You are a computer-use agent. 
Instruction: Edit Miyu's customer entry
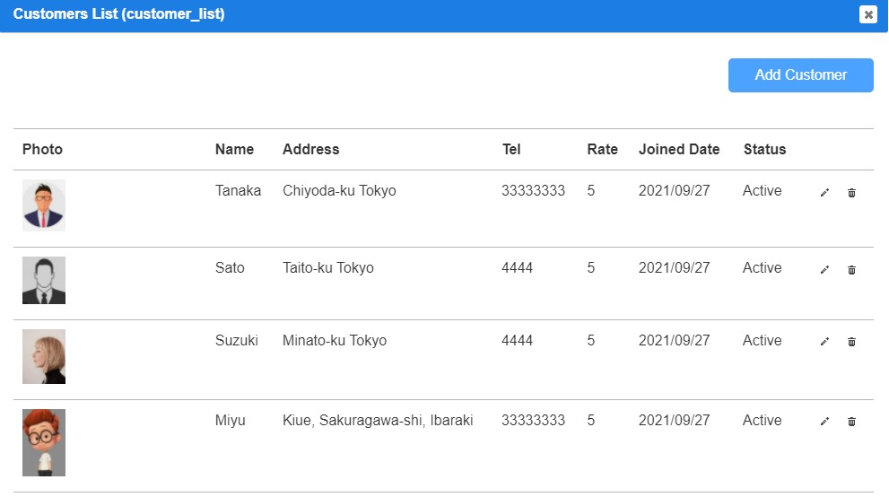click(x=824, y=421)
